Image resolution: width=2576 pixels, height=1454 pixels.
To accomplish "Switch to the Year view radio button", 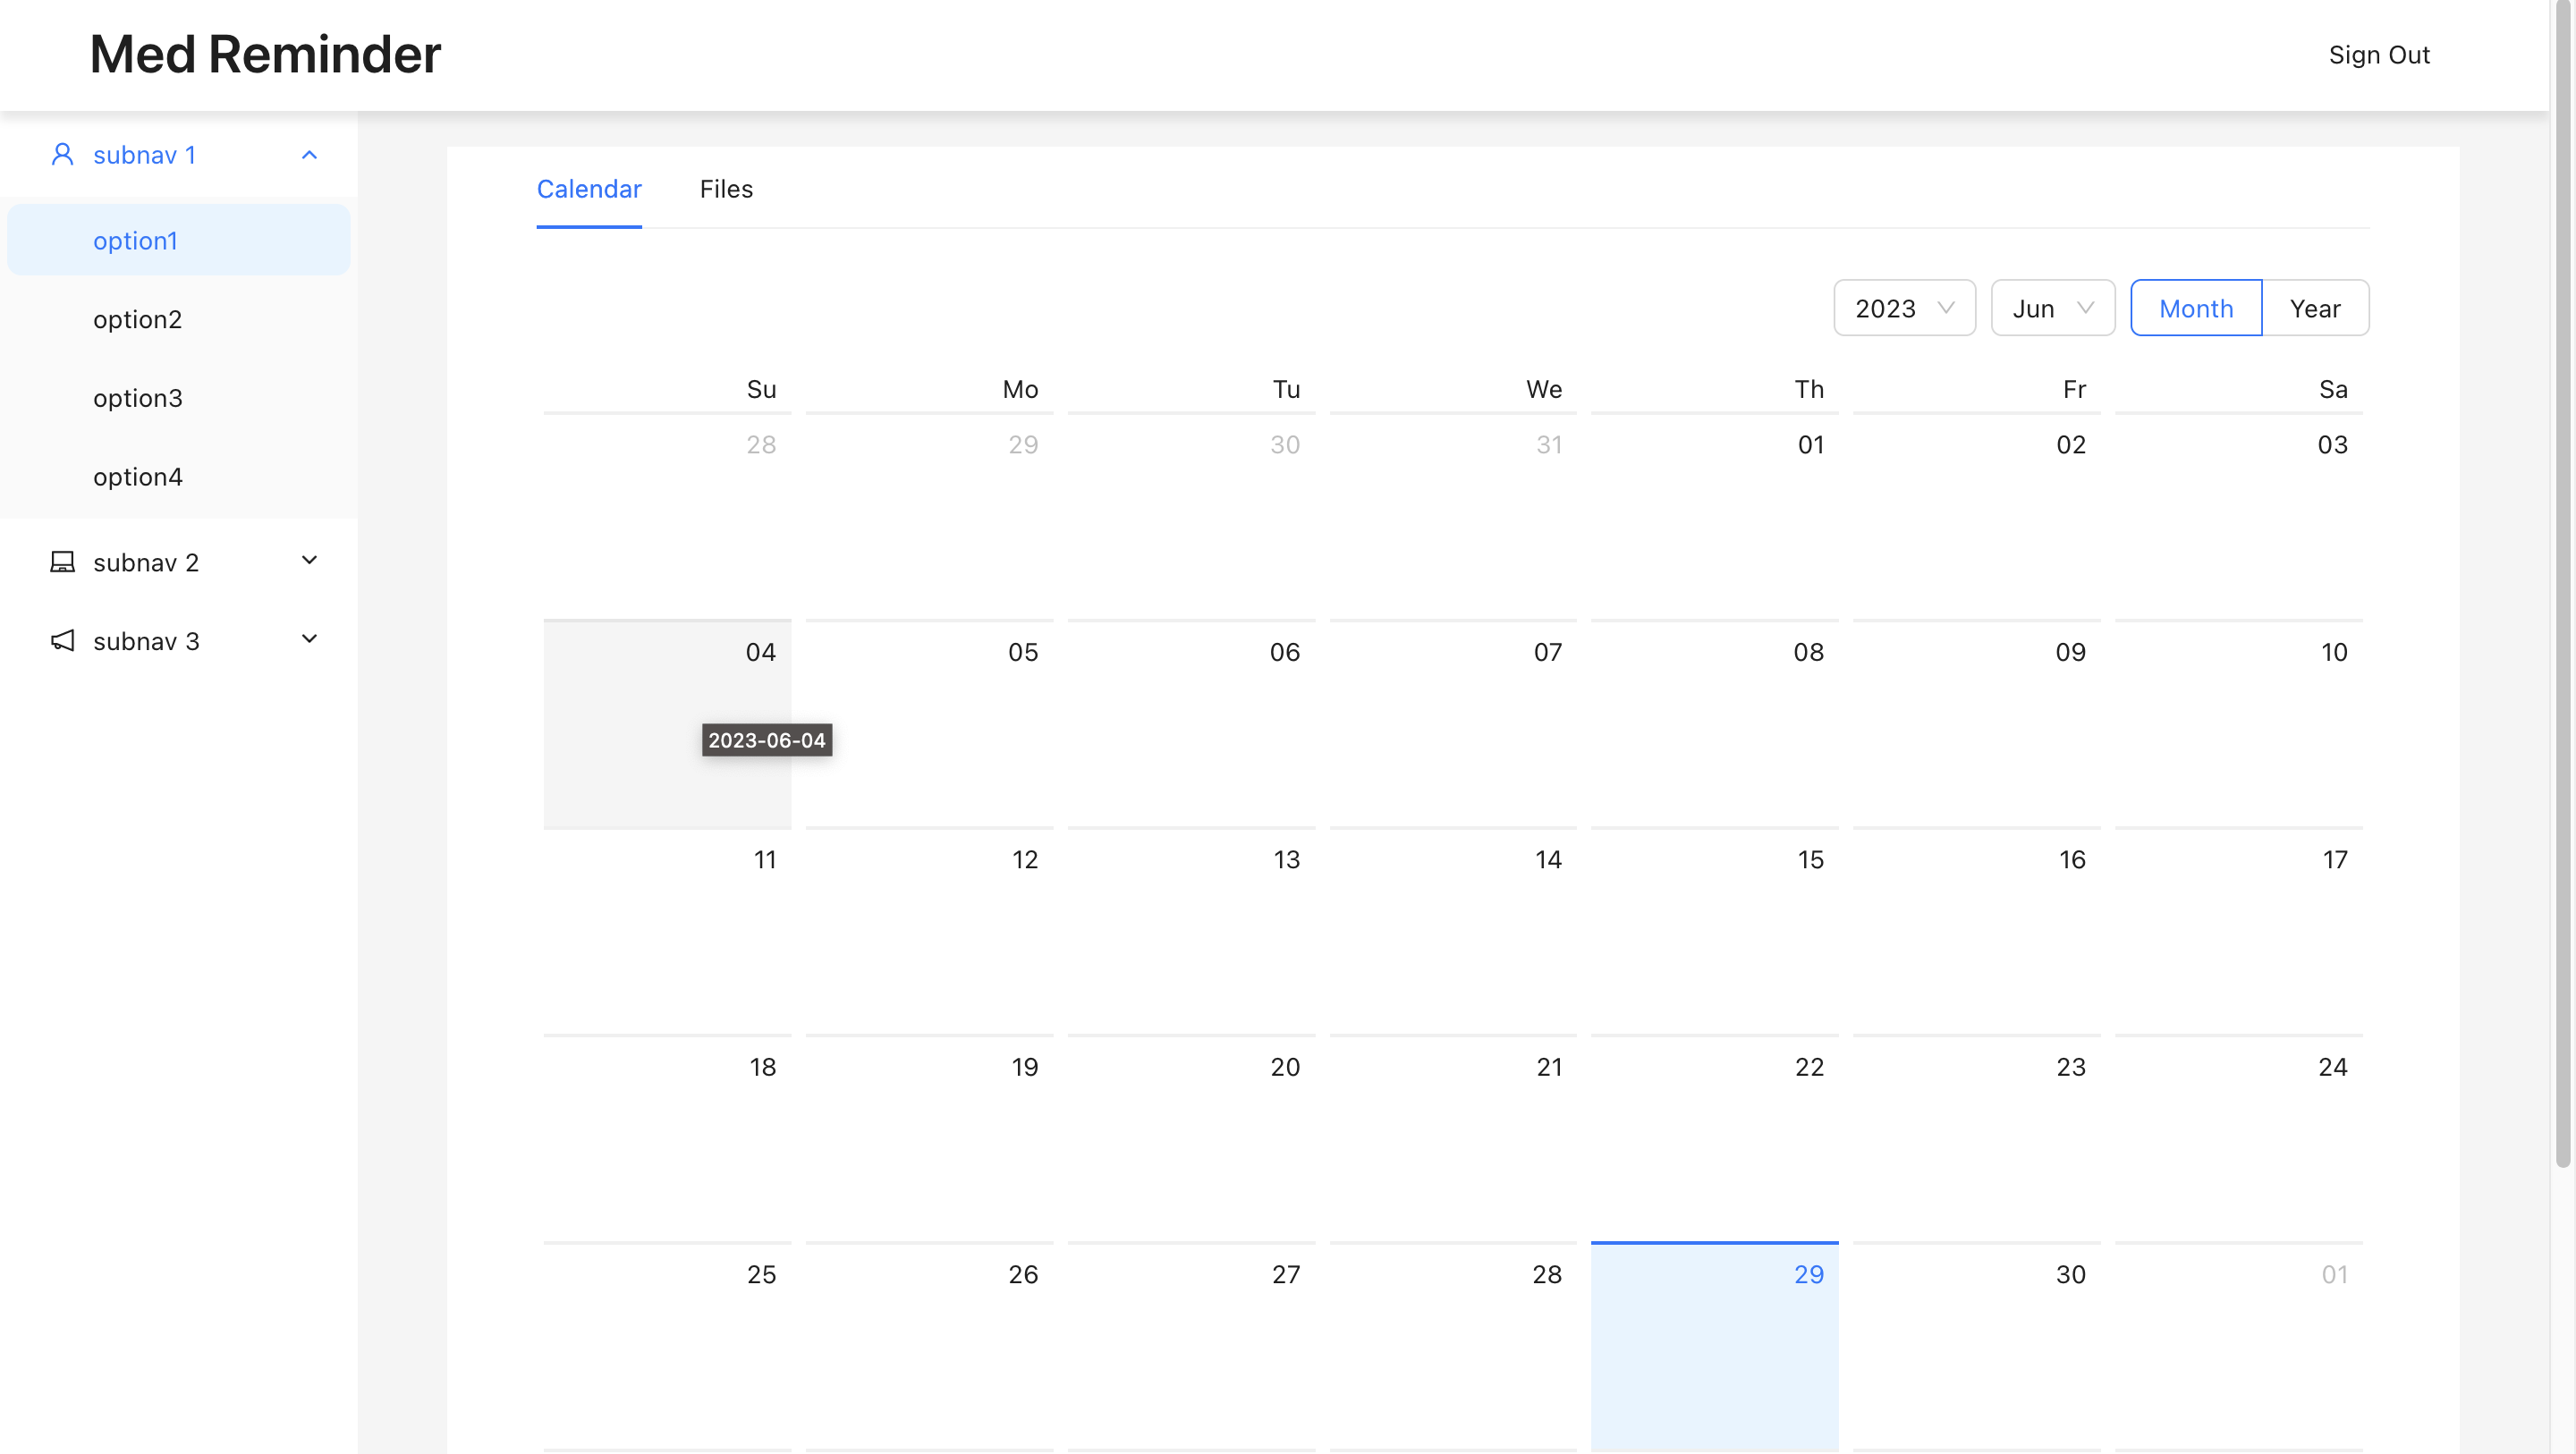I will (x=2314, y=308).
